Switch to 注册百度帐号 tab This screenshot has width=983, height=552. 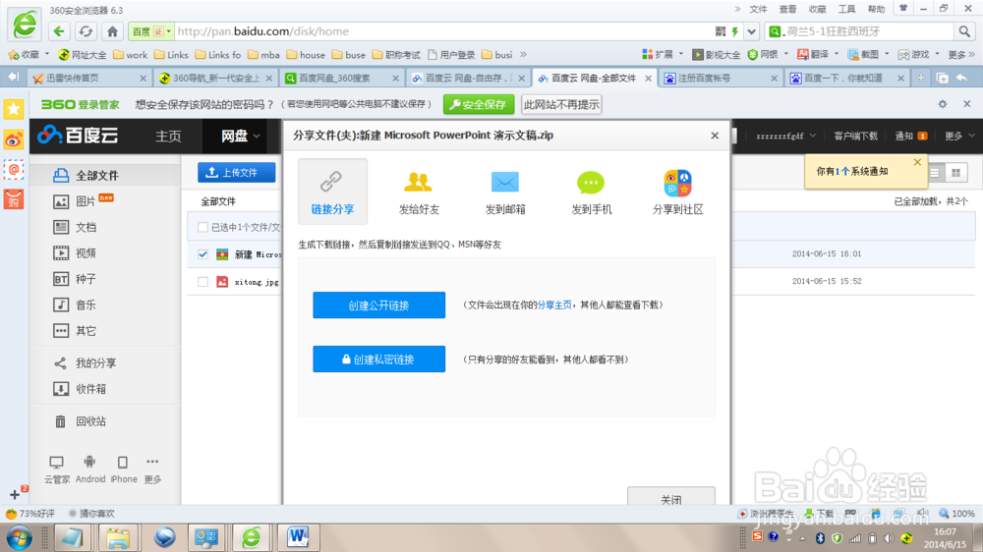point(721,79)
